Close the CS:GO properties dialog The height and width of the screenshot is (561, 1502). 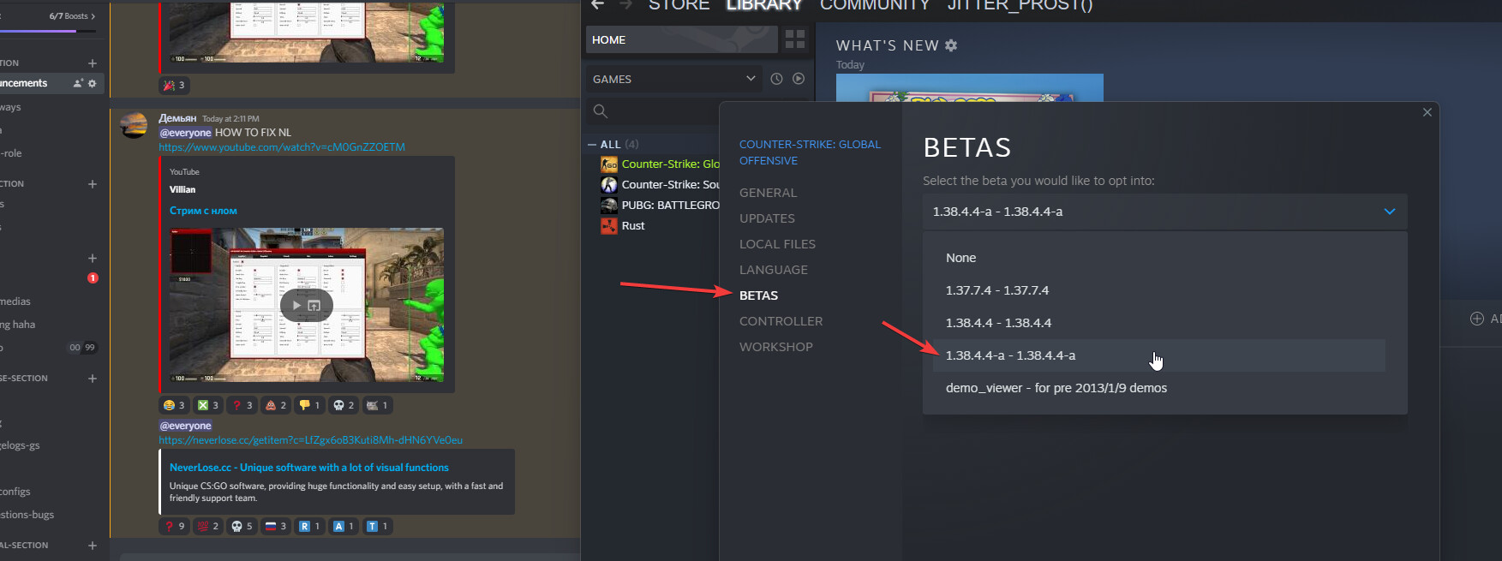coord(1427,112)
